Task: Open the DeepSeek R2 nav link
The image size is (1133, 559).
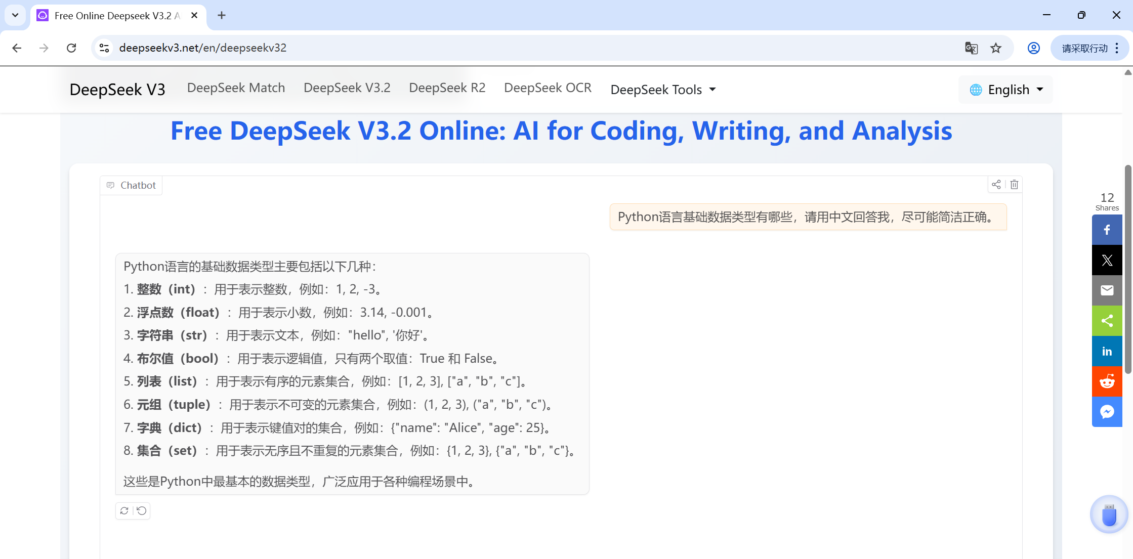Action: [447, 88]
